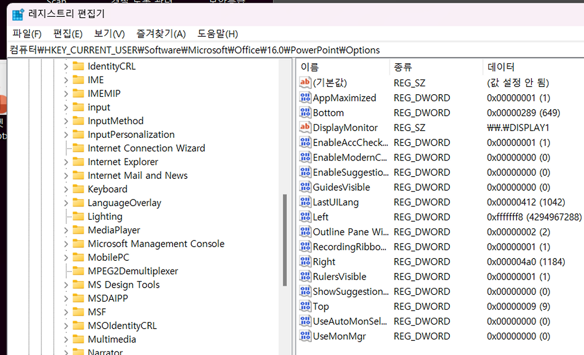
Task: Click the Registry Editor app icon in title bar
Action: tap(18, 15)
